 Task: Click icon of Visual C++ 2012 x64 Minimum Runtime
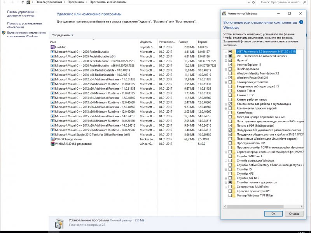pos(52,84)
